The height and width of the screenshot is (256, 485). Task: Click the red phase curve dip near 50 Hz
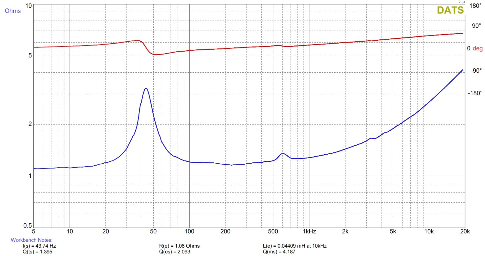[157, 54]
